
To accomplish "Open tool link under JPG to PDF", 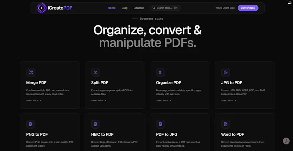I will pos(229,101).
